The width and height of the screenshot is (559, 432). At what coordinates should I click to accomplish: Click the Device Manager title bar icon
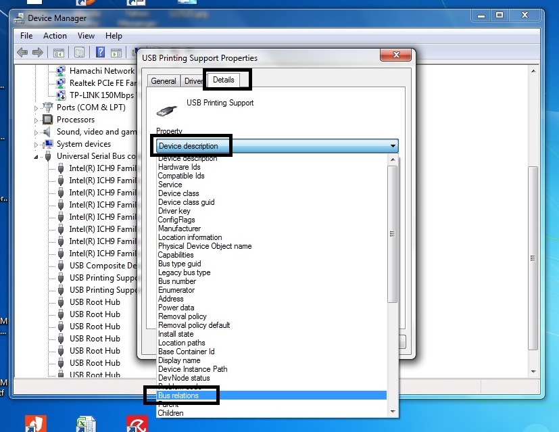point(19,18)
